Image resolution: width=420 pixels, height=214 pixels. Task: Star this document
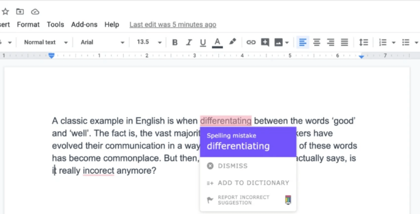click(x=5, y=12)
